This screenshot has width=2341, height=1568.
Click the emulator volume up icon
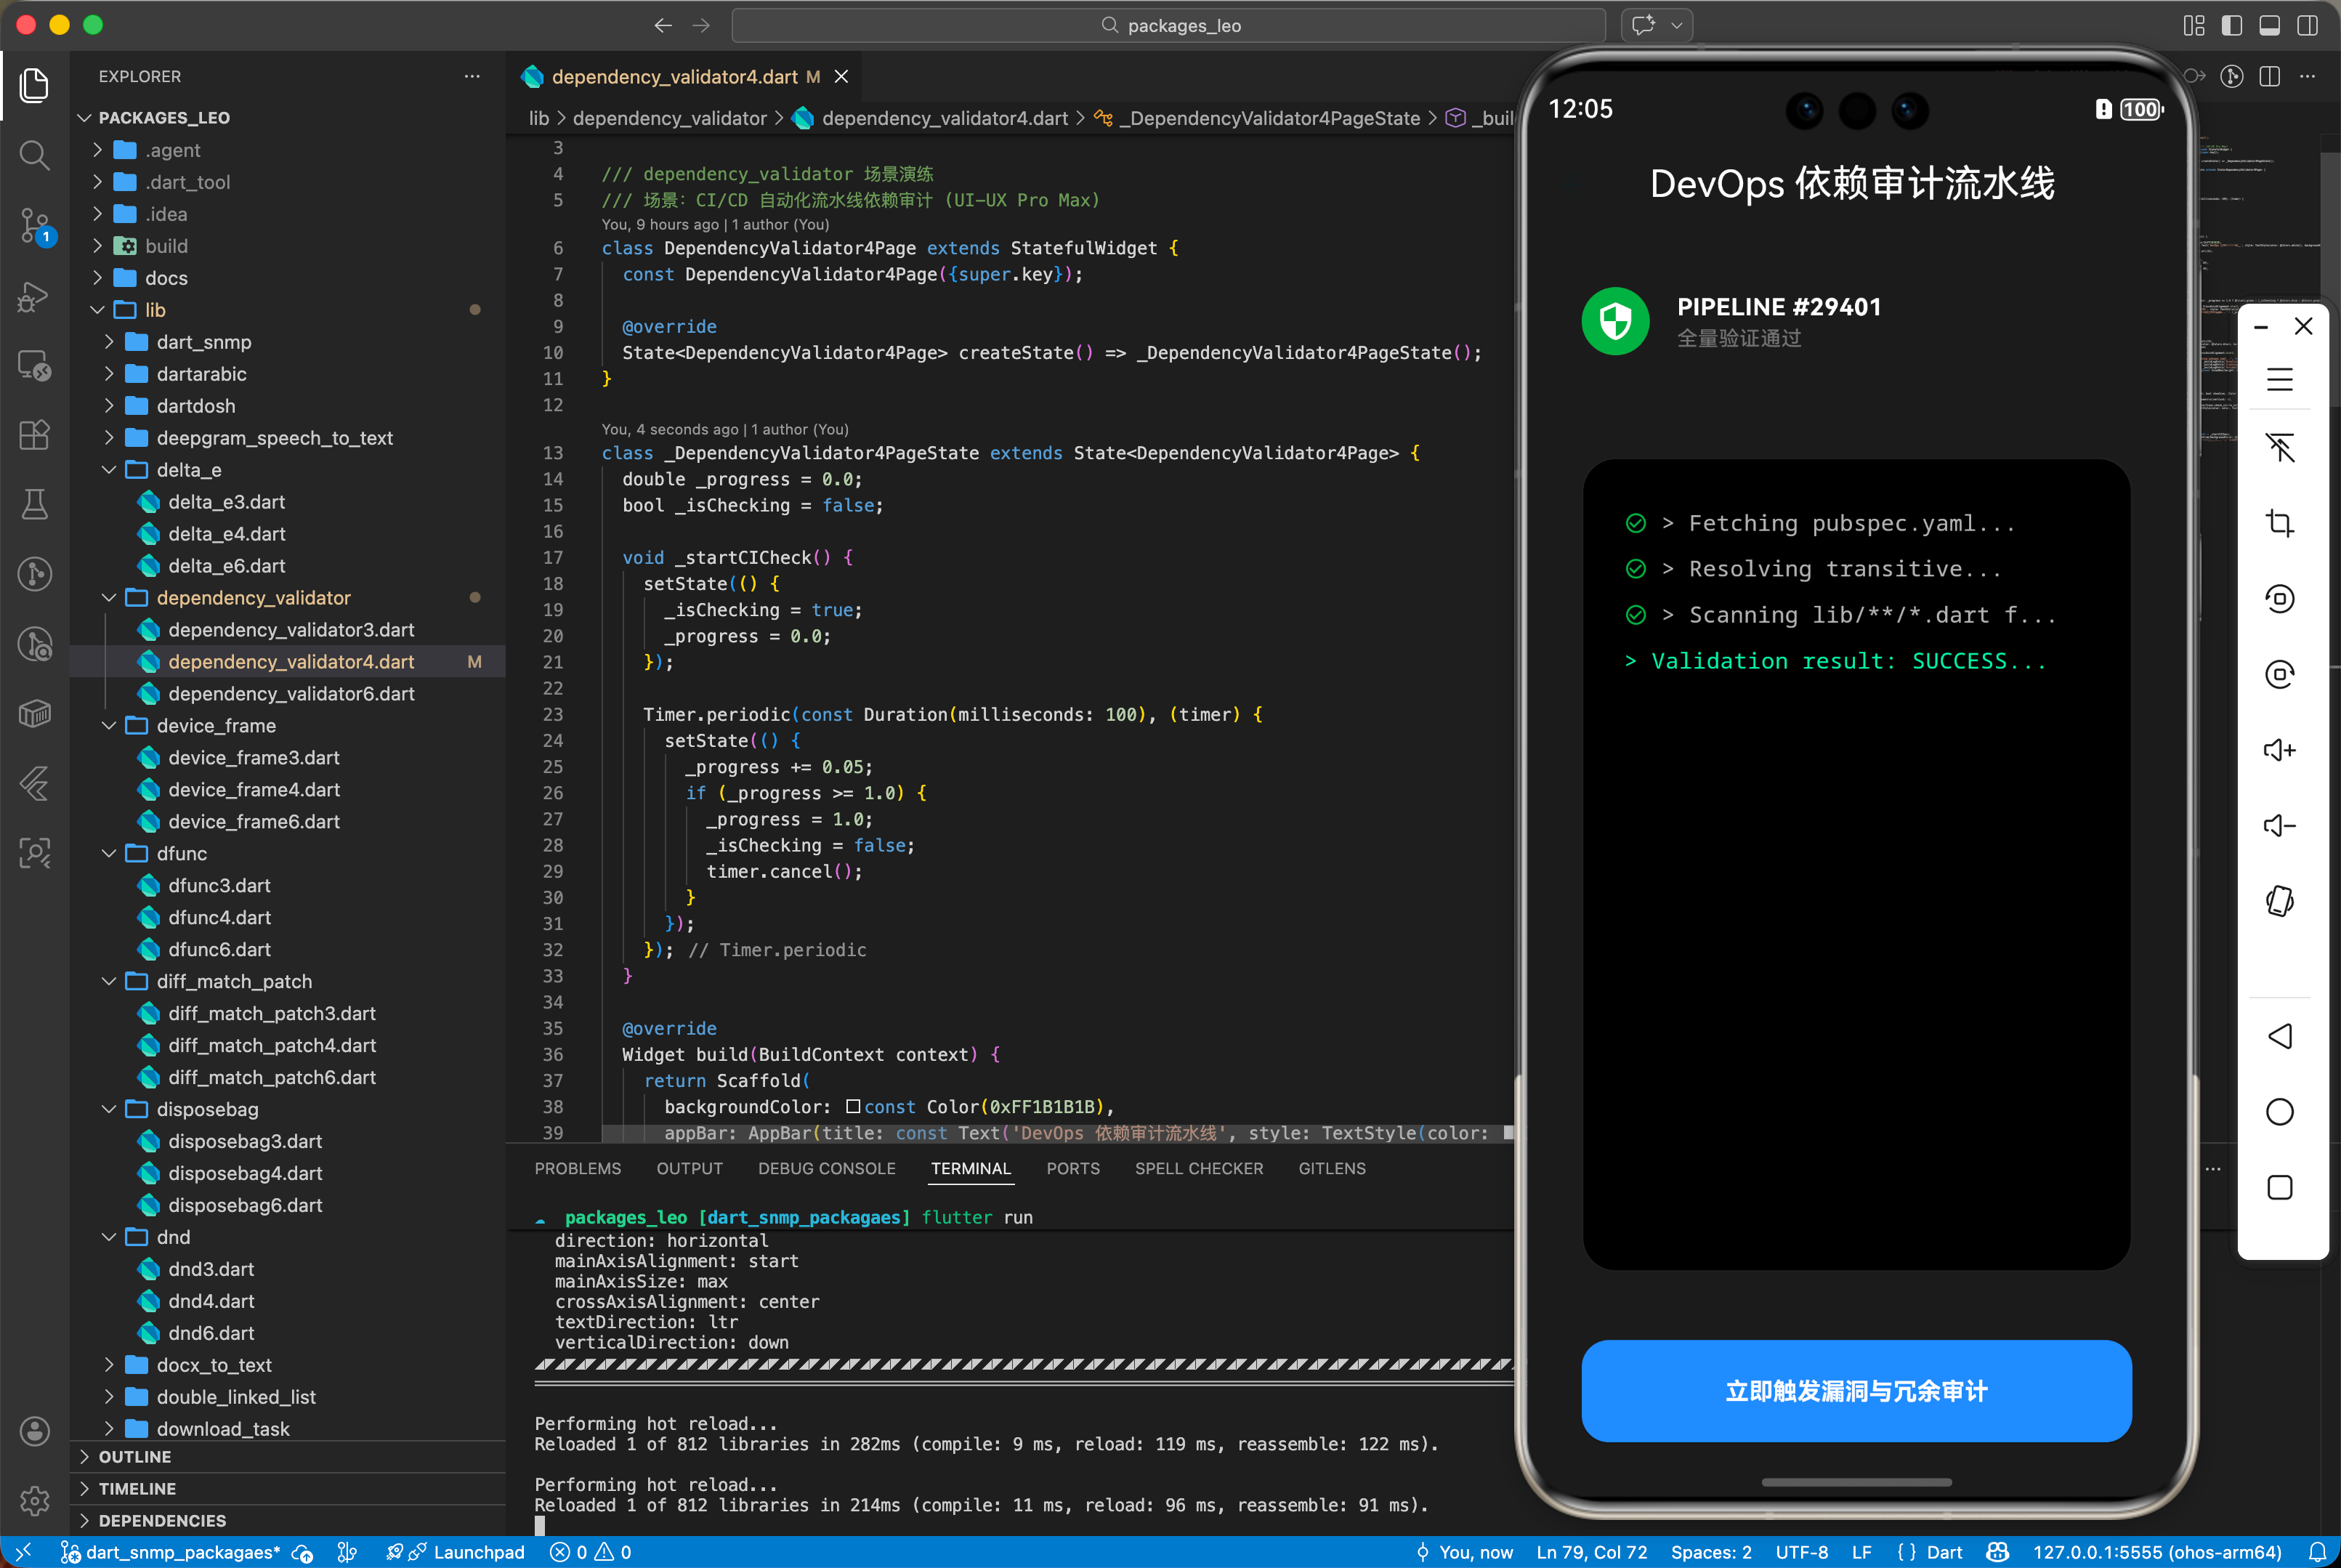pos(2279,750)
